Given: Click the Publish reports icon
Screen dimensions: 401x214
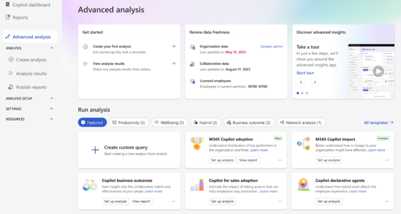Looking at the screenshot, I should (x=11, y=87).
